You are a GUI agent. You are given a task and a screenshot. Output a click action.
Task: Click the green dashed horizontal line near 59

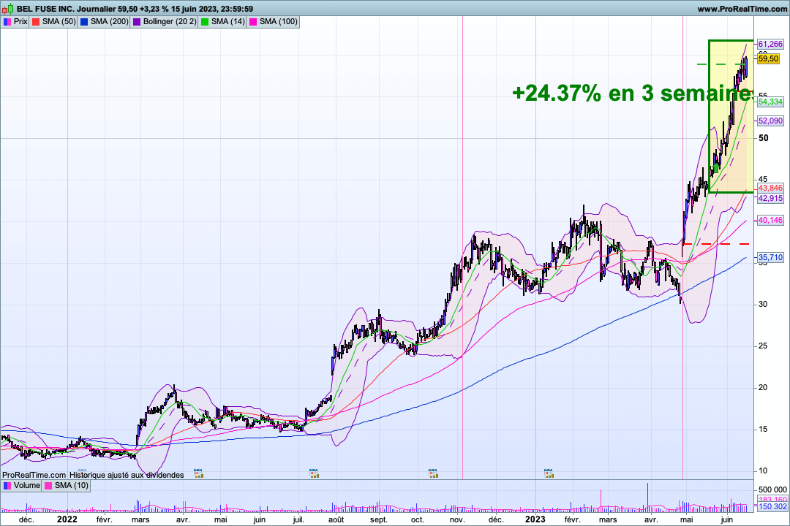coord(720,64)
